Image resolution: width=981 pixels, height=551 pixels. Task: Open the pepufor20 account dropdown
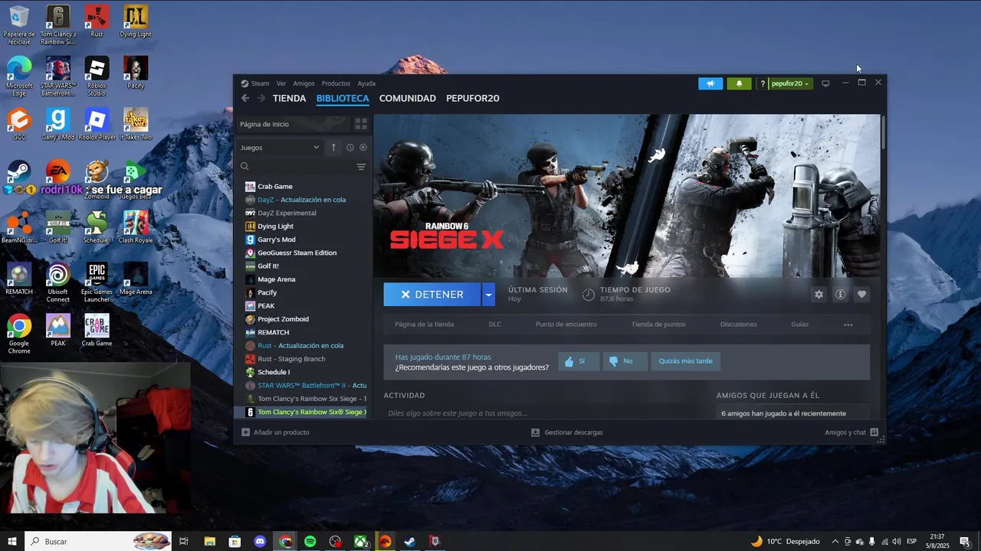pos(789,83)
